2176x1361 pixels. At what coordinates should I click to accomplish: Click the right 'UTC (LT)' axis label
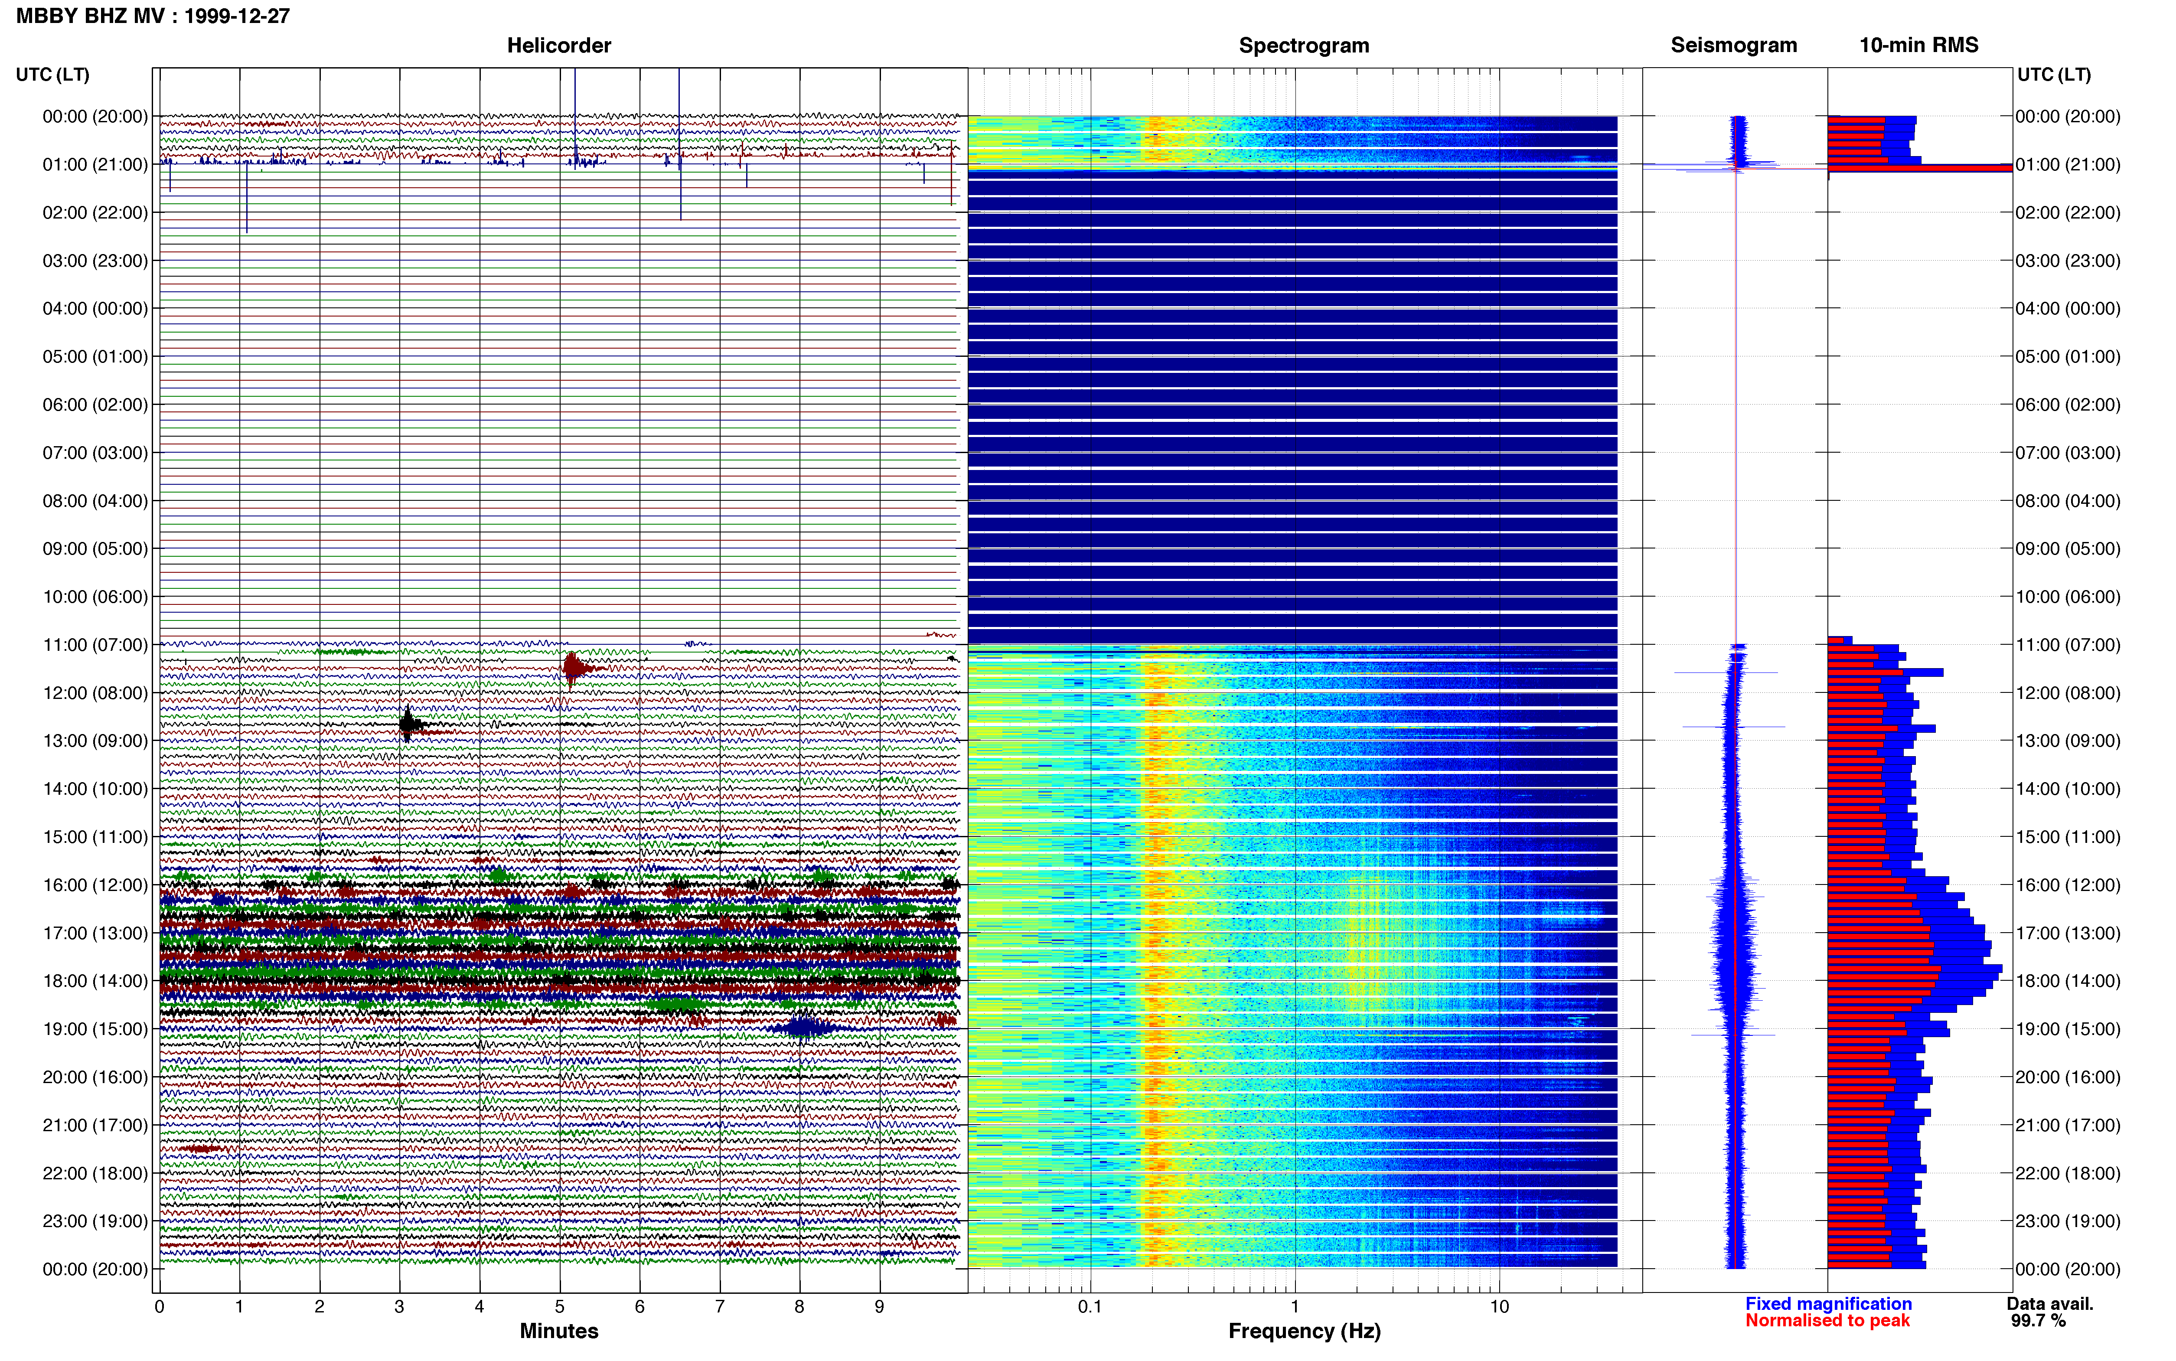2055,75
